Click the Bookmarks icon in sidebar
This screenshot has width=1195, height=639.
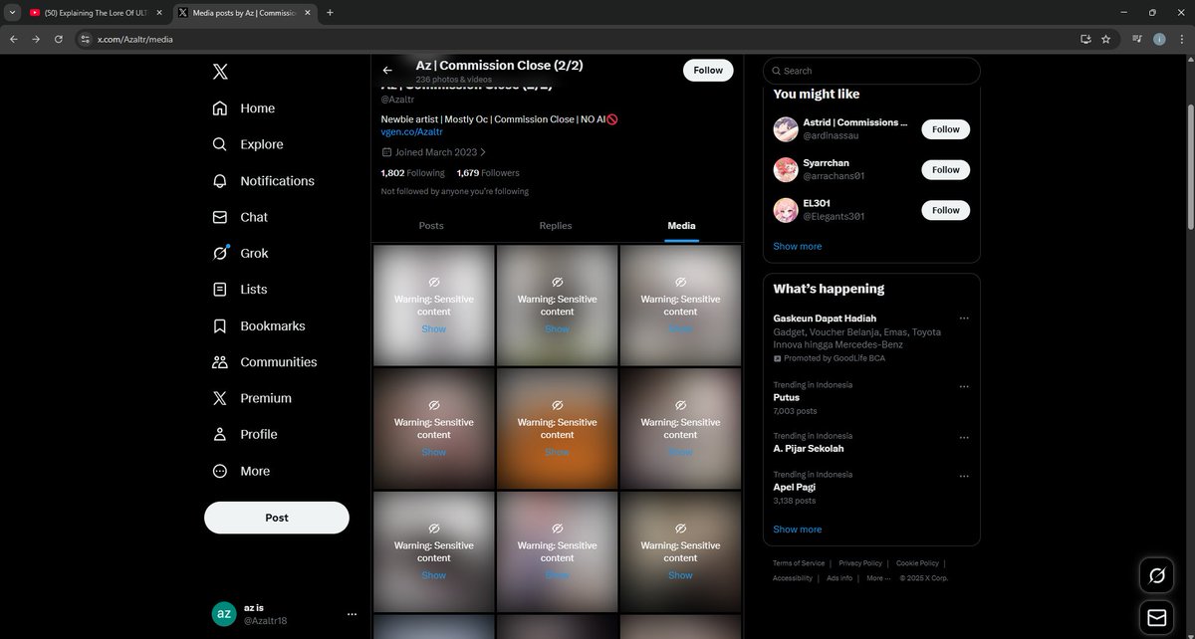(220, 325)
